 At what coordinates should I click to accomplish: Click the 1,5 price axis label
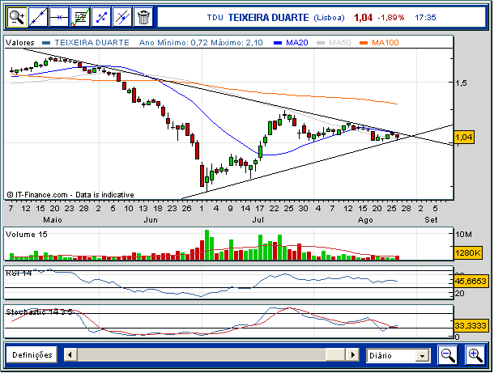pos(461,83)
